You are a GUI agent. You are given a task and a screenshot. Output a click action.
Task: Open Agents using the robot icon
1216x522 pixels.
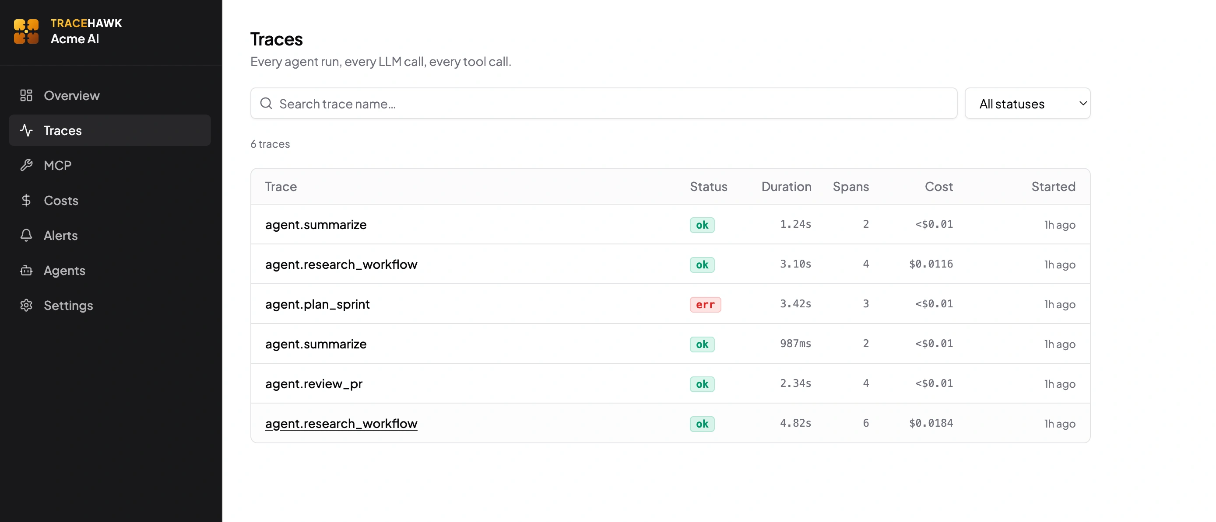point(26,270)
